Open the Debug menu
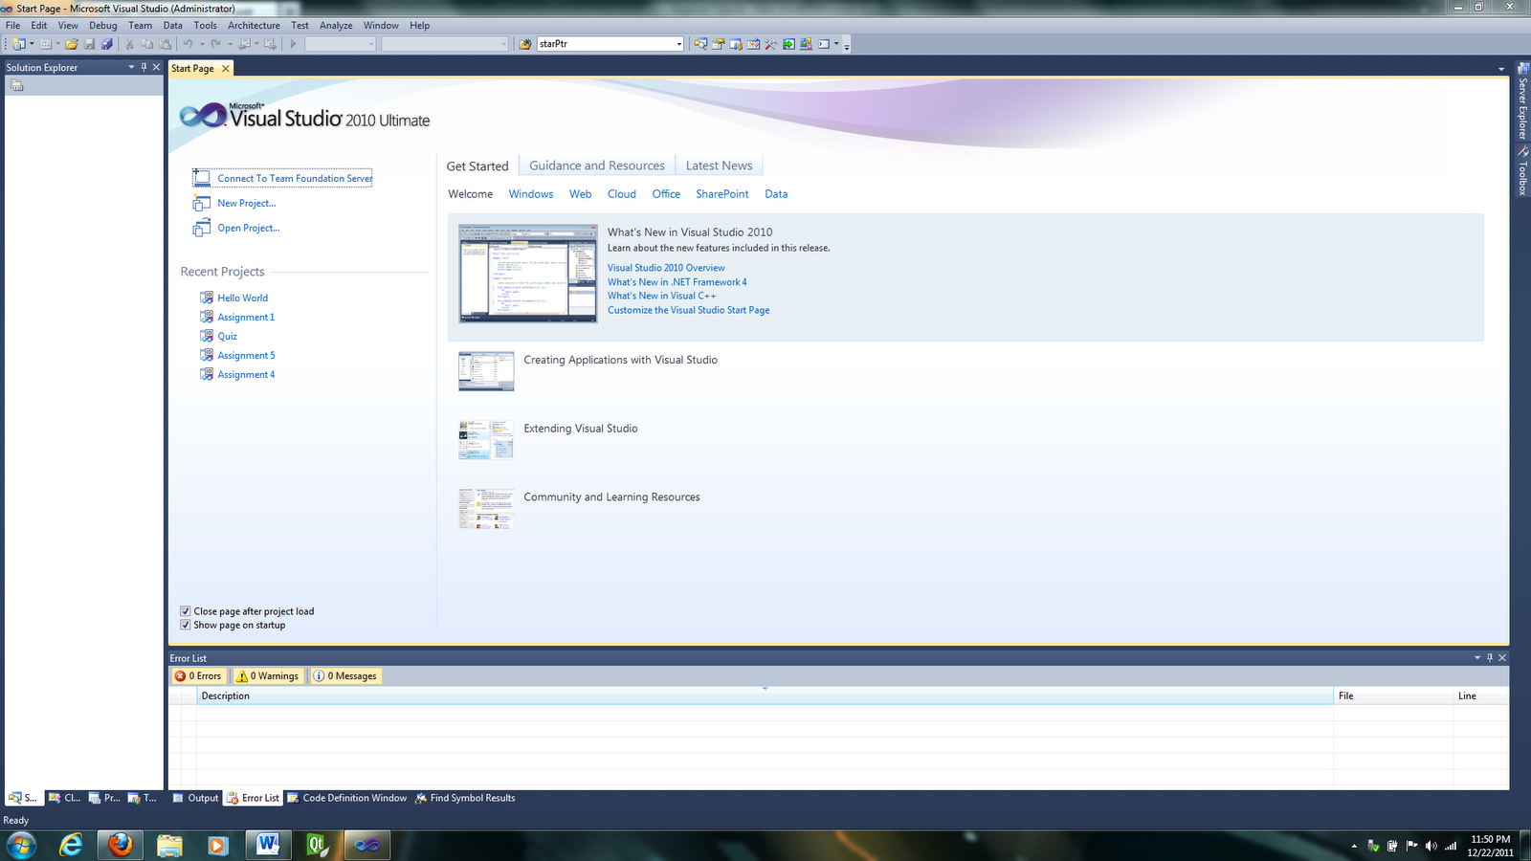Viewport: 1531px width, 861px height. [103, 25]
